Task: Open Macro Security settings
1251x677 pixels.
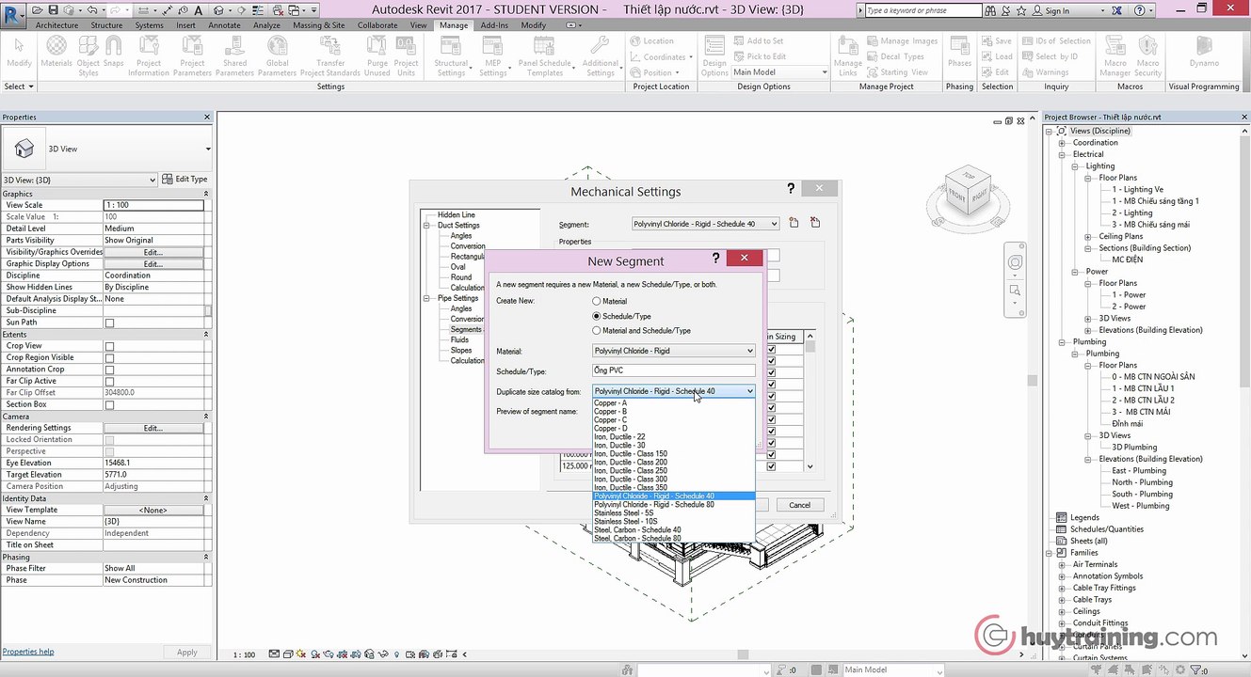Action: click(1147, 56)
